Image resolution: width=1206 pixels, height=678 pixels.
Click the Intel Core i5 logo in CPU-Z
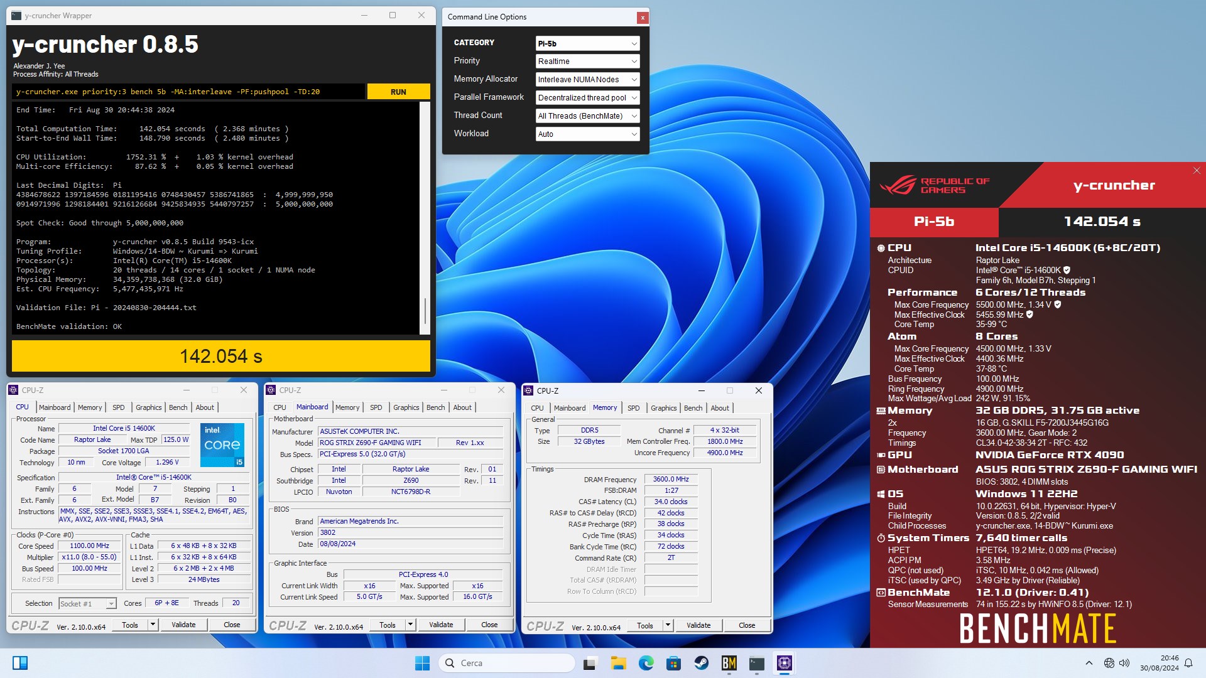pos(222,444)
